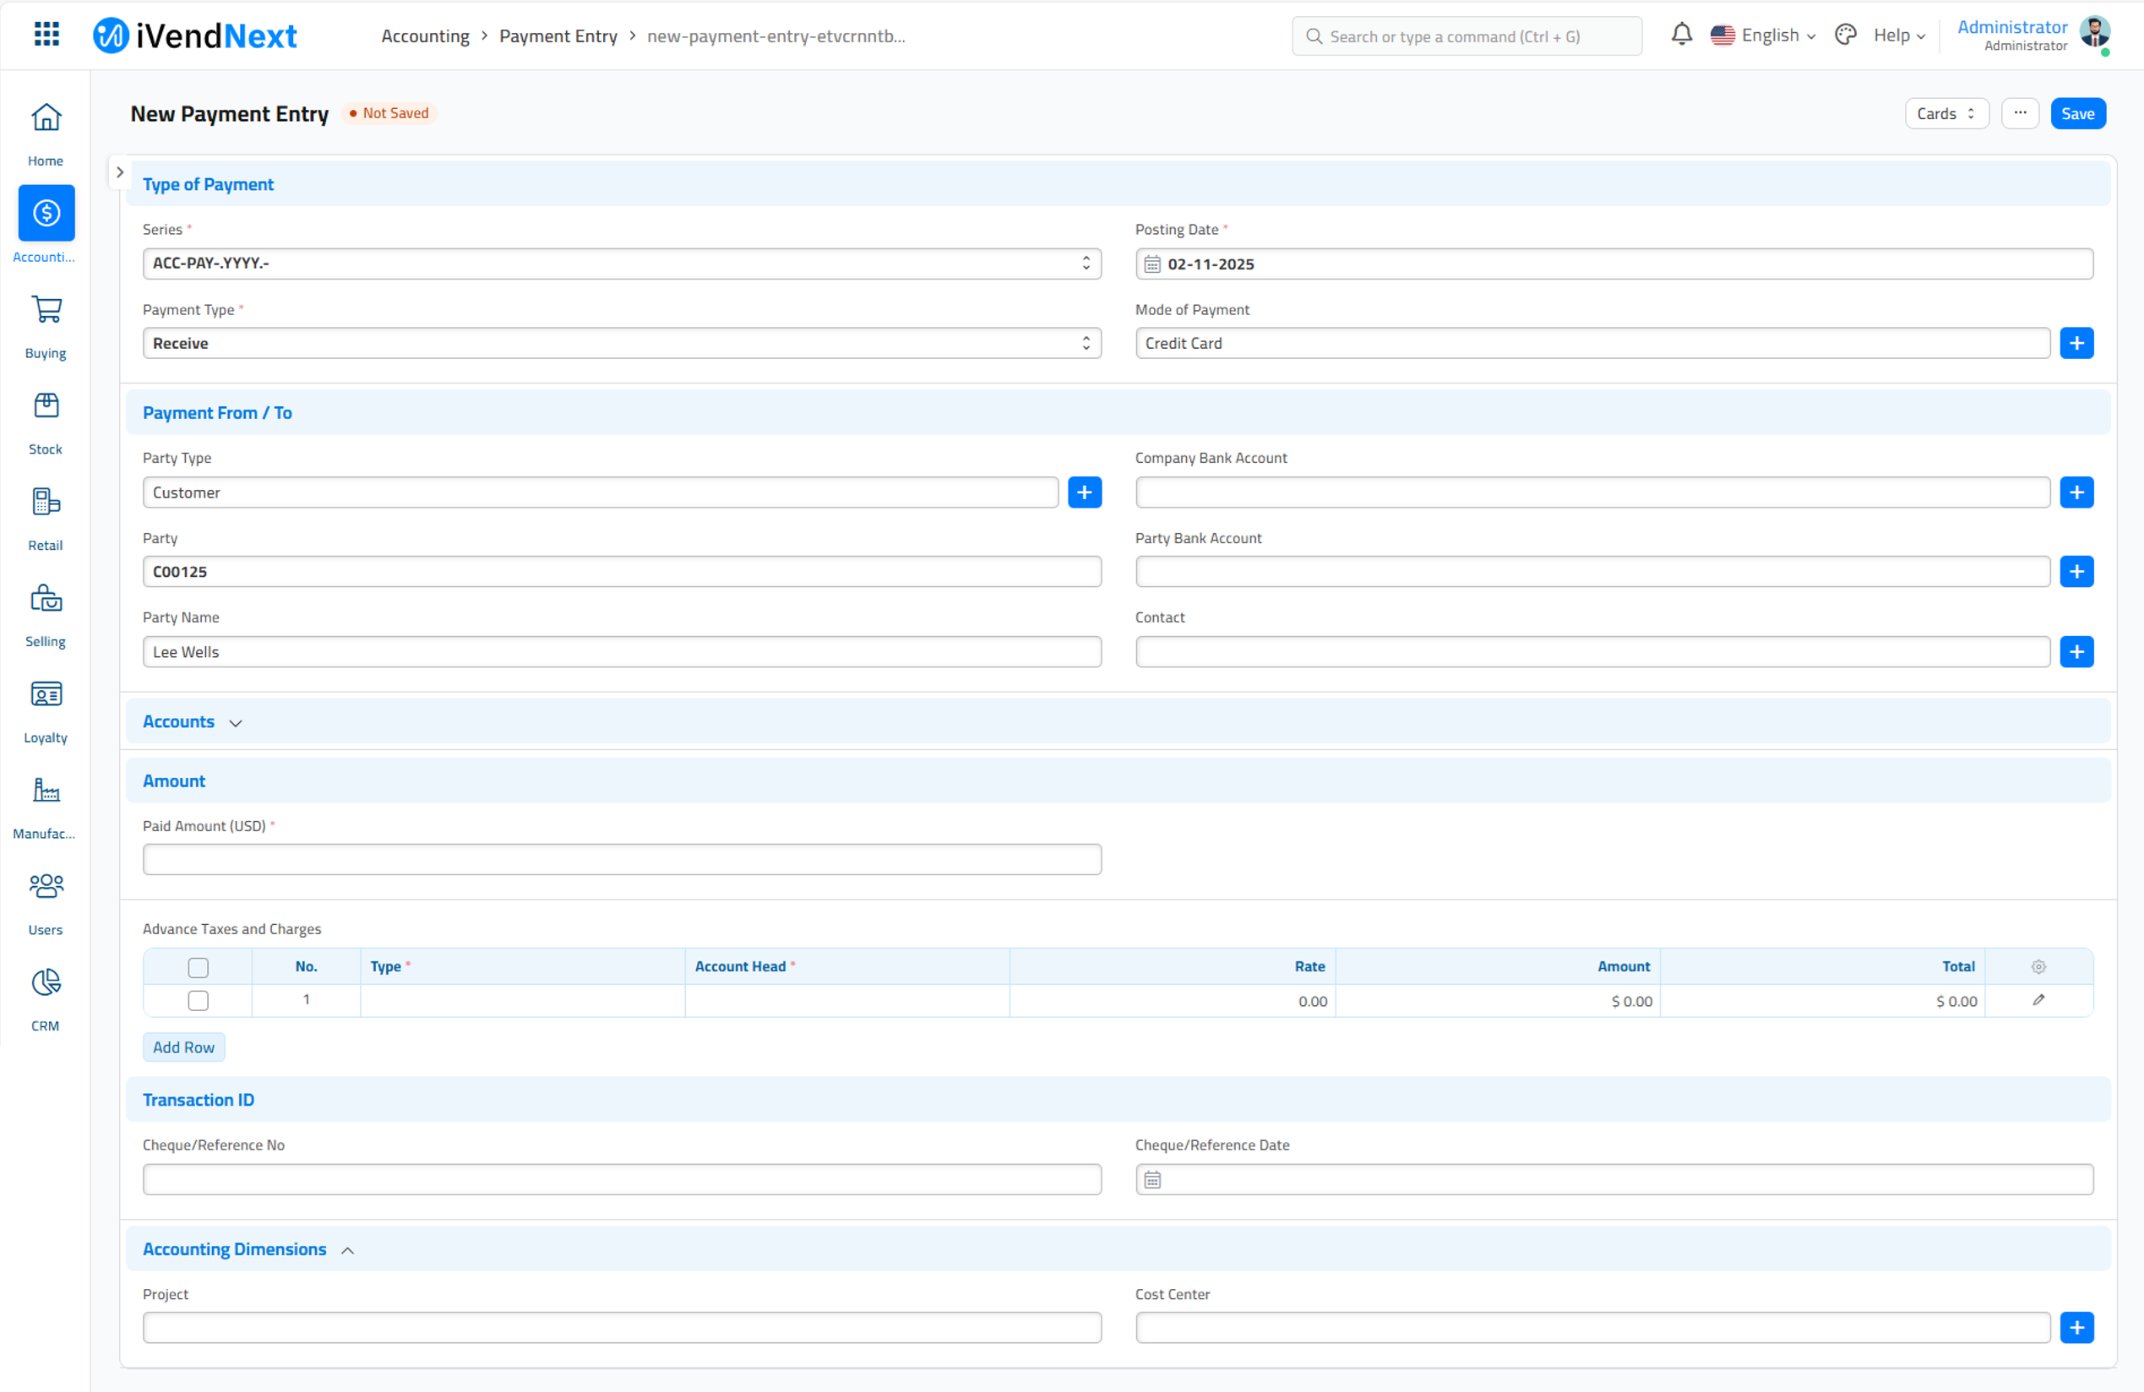
Task: Click the Save button
Action: click(2077, 113)
